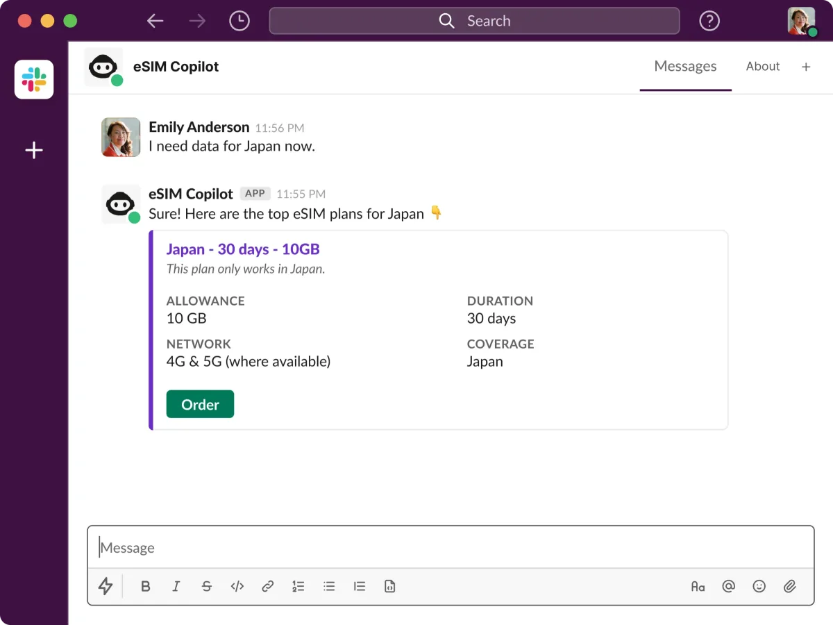Start an ordered numbered list
This screenshot has width=833, height=625.
[298, 586]
